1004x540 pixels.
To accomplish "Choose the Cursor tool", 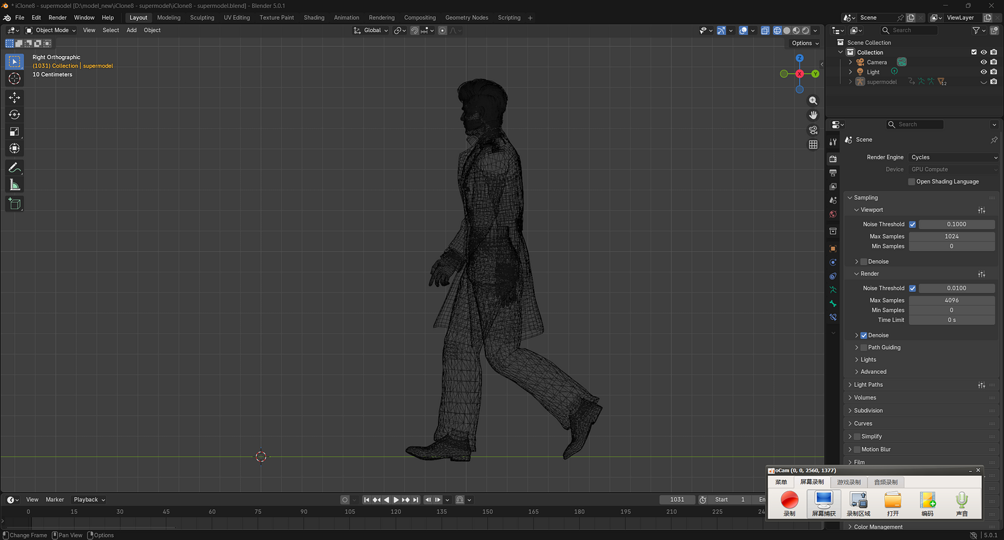I will point(14,79).
